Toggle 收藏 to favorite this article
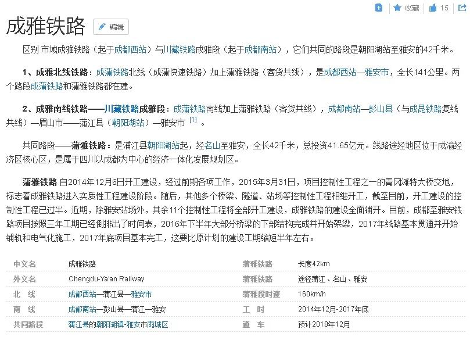 pos(407,8)
